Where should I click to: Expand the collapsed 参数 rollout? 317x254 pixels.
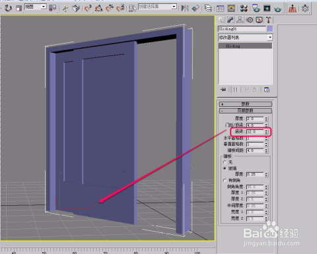coord(246,104)
